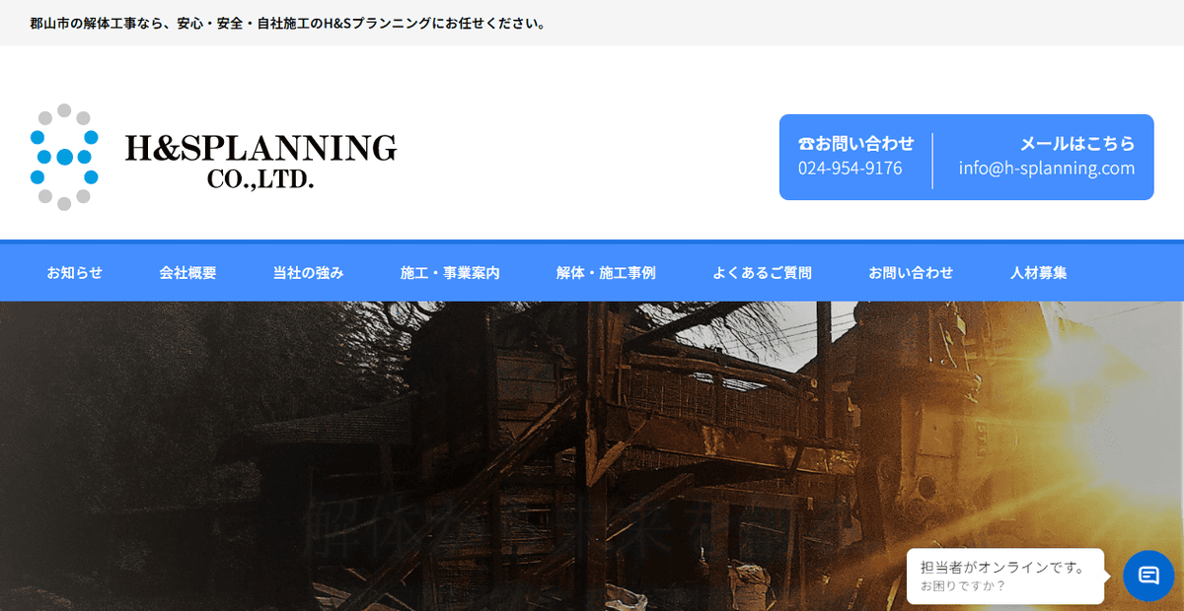The image size is (1184, 611).
Task: Open 施工・事業案内 in the menu
Action: click(x=450, y=272)
